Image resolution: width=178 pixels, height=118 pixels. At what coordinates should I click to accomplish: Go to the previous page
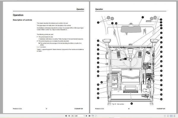[69, 116]
